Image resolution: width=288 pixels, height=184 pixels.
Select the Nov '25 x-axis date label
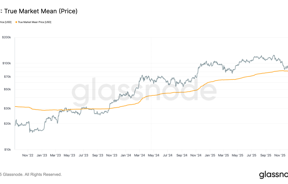pos(280,156)
